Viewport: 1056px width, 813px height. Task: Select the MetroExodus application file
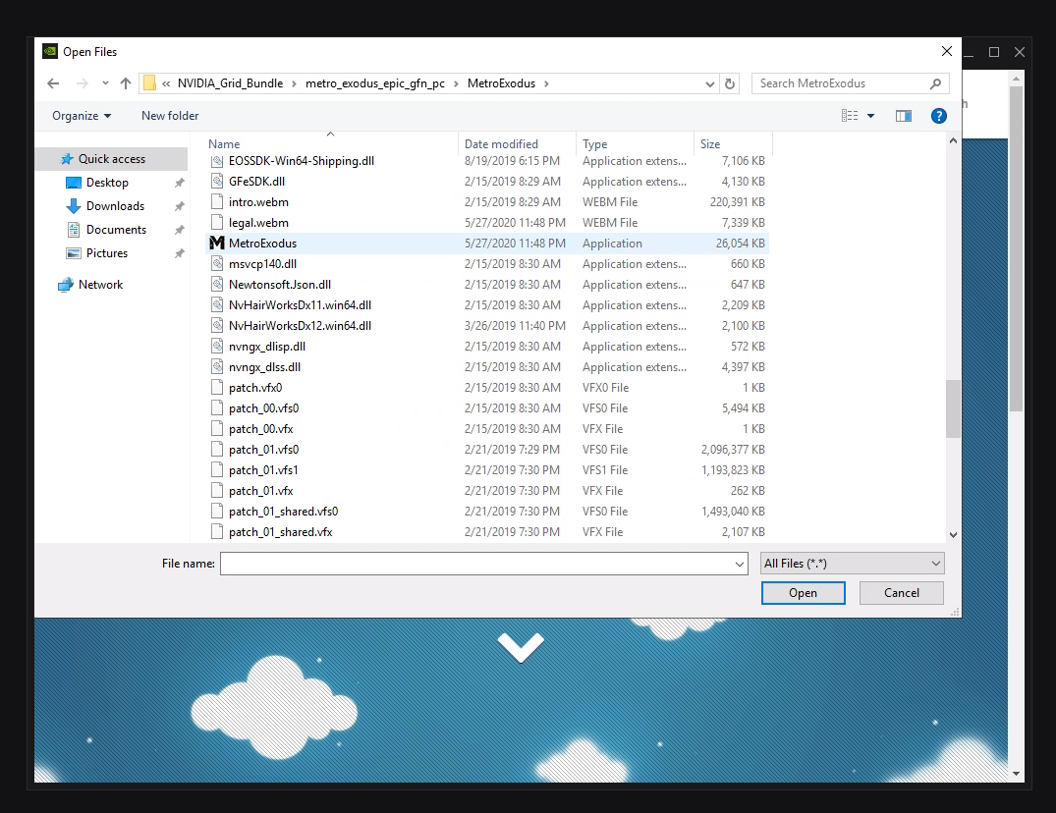(x=262, y=244)
